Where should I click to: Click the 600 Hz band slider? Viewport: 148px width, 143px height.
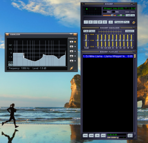[109, 41]
